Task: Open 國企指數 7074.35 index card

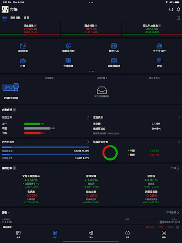Action: 91,29
